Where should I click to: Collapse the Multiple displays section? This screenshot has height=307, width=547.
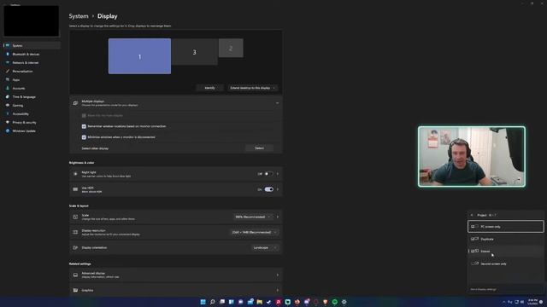pyautogui.click(x=277, y=103)
